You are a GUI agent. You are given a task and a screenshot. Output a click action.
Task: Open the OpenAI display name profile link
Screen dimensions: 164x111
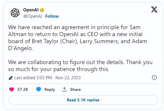click(x=31, y=10)
